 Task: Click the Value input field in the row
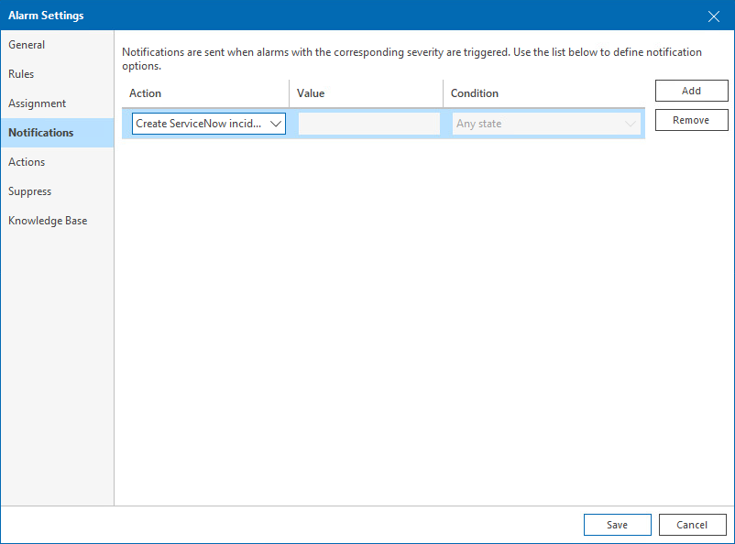(x=369, y=124)
